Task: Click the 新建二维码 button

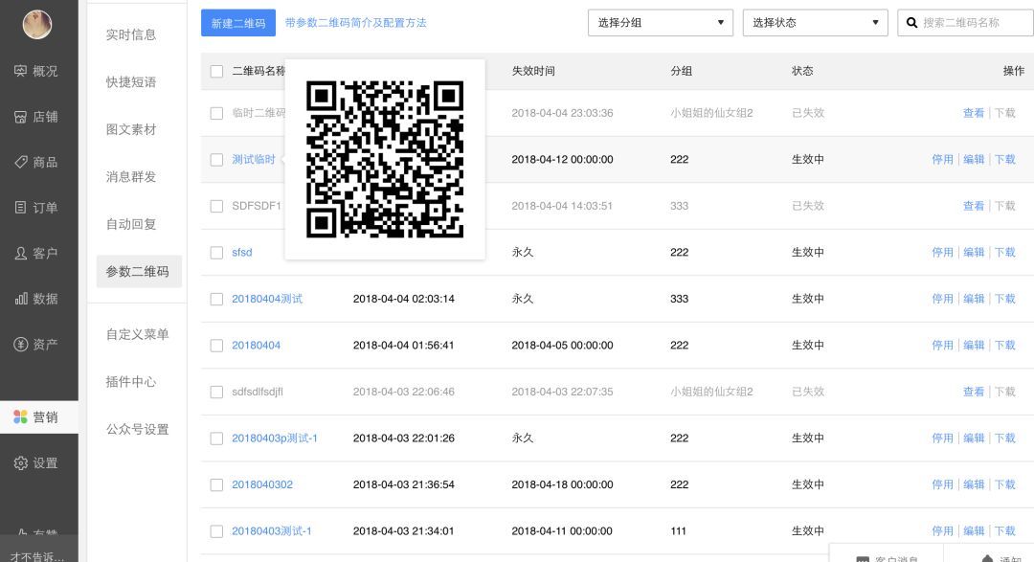Action: coord(238,23)
